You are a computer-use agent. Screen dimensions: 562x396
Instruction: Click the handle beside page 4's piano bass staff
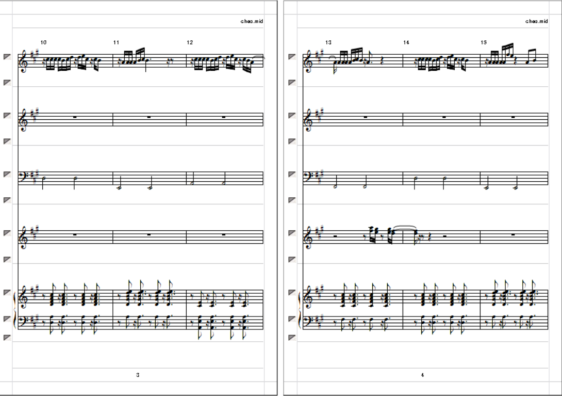(x=292, y=319)
